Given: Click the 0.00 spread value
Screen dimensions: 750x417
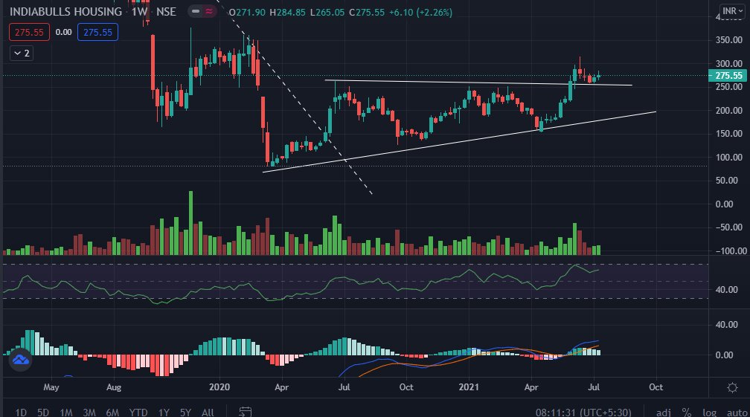Looking at the screenshot, I should pyautogui.click(x=64, y=33).
